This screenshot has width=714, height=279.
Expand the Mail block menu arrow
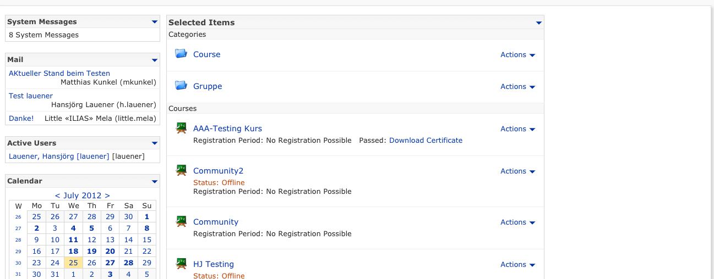(154, 60)
